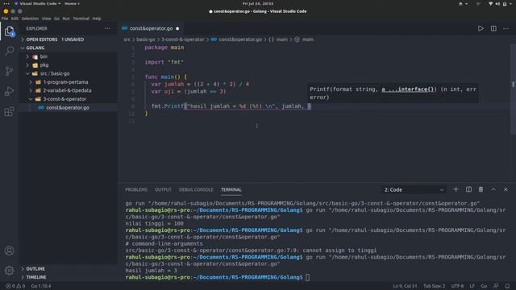
Task: Split the terminal panel
Action: click(x=468, y=189)
